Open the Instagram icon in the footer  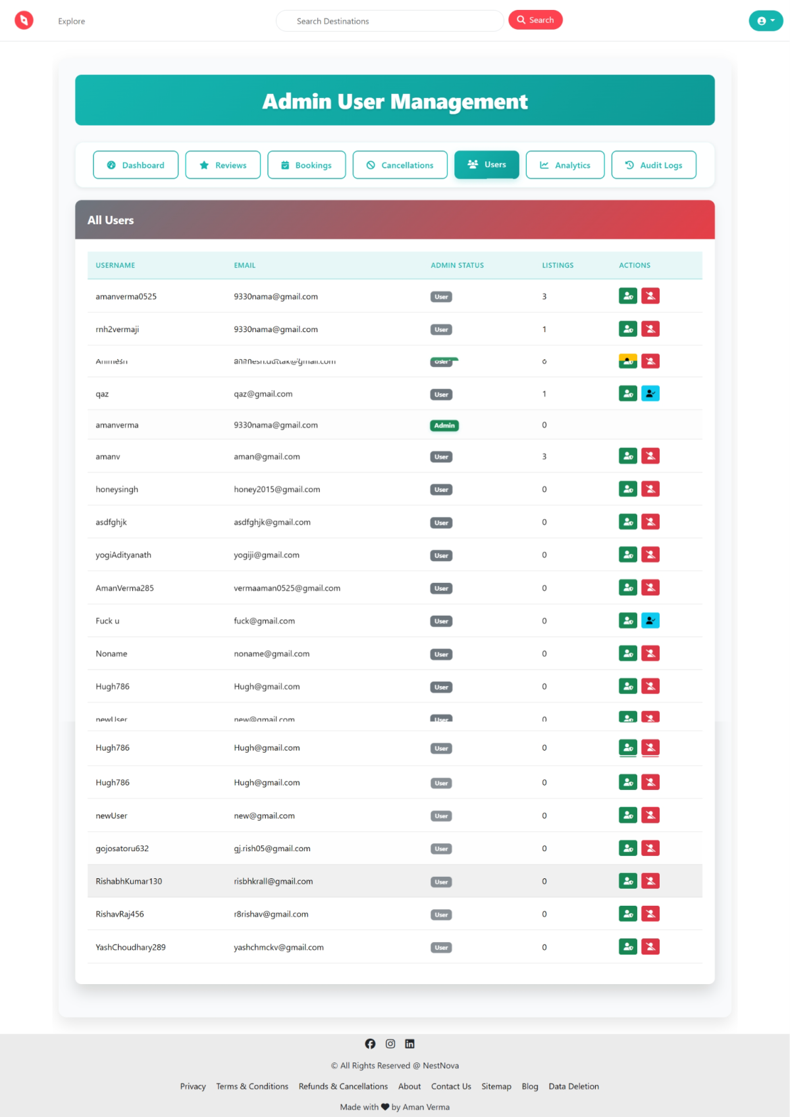click(x=390, y=1044)
